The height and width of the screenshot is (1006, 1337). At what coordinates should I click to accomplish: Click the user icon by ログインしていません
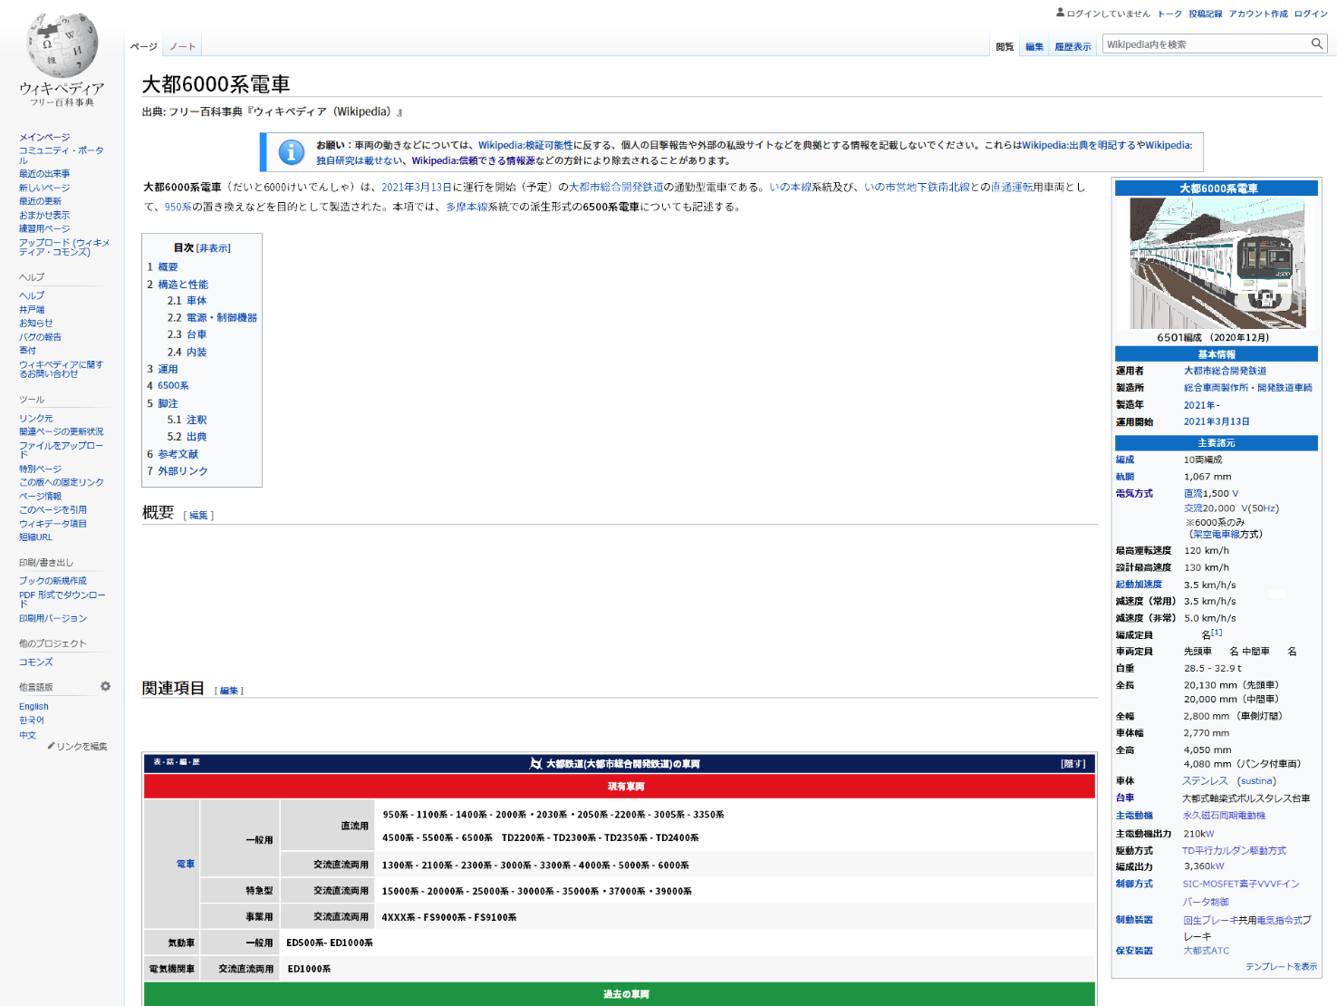(1060, 13)
